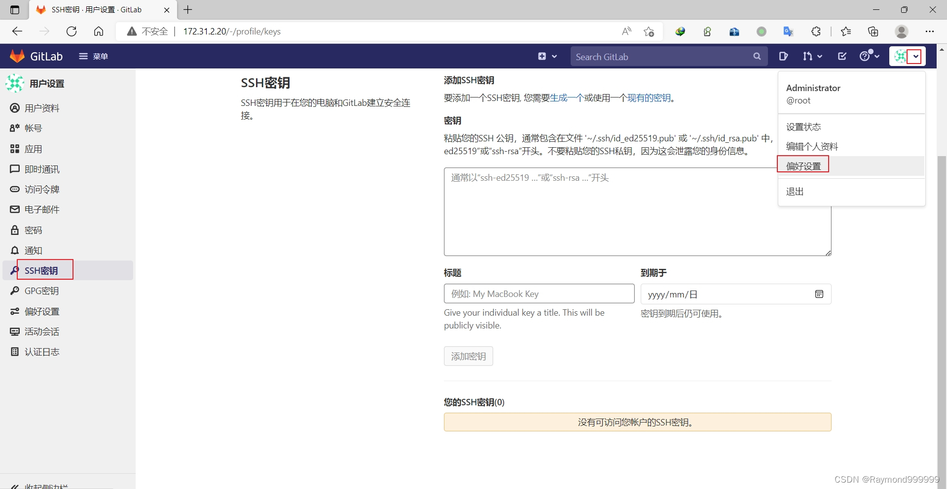Open 电子邮件 in sidebar
The height and width of the screenshot is (489, 947).
(68, 209)
